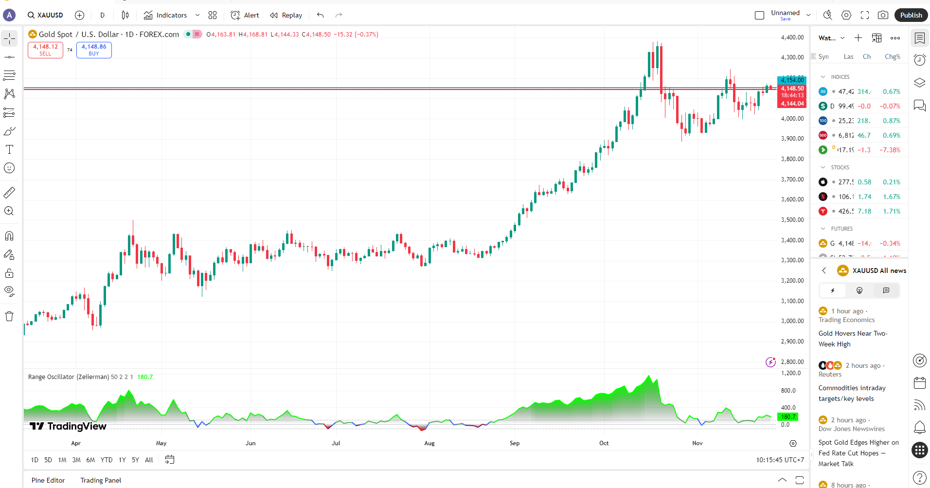This screenshot has width=930, height=488.
Task: Select the Text tool in left toolbar
Action: (9, 149)
